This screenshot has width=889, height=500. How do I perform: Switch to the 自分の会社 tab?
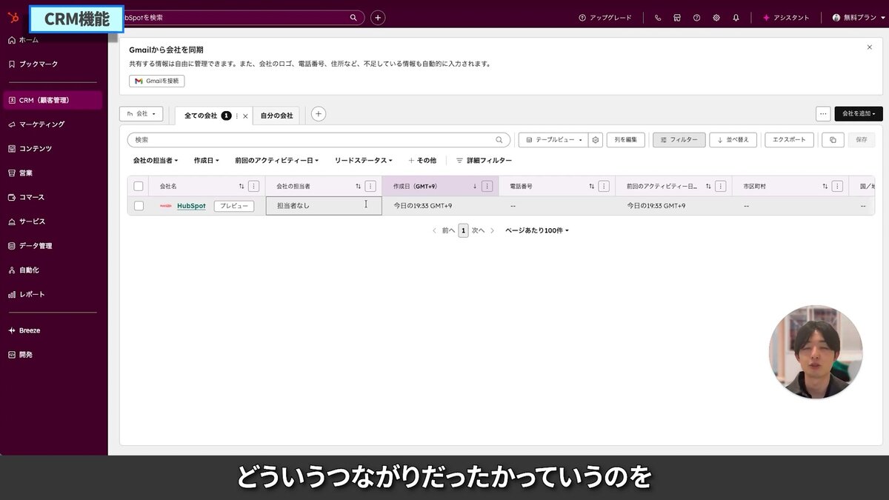pos(277,116)
